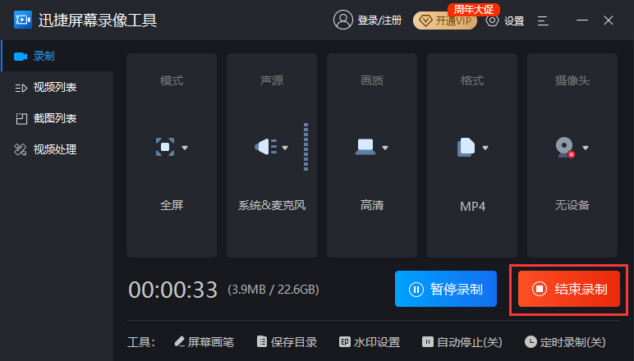Toggle the auto-stop (自动停止) option
This screenshot has width=634, height=361.
(461, 342)
